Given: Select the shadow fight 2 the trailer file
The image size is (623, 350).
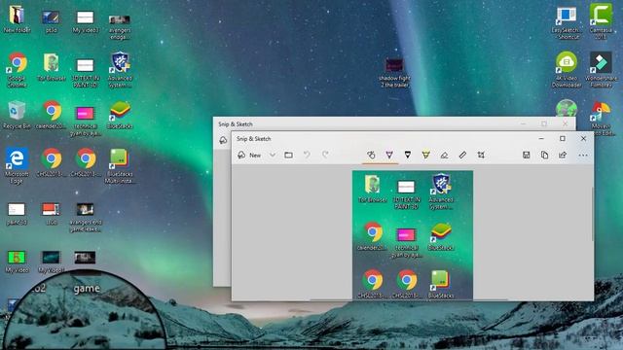Looking at the screenshot, I should click(394, 74).
